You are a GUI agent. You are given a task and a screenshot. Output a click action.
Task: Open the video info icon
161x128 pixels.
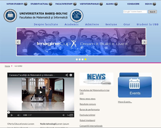pyautogui.click(x=71, y=75)
